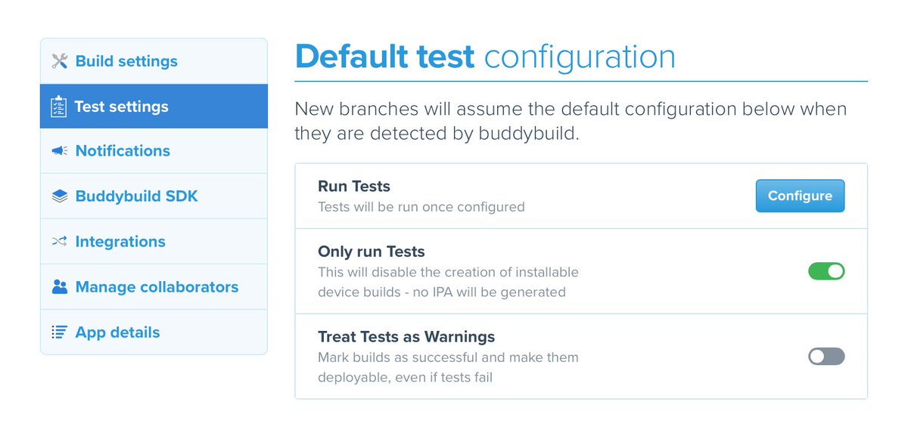Image resolution: width=908 pixels, height=436 pixels.
Task: Click the Only run Tests label
Action: (372, 252)
